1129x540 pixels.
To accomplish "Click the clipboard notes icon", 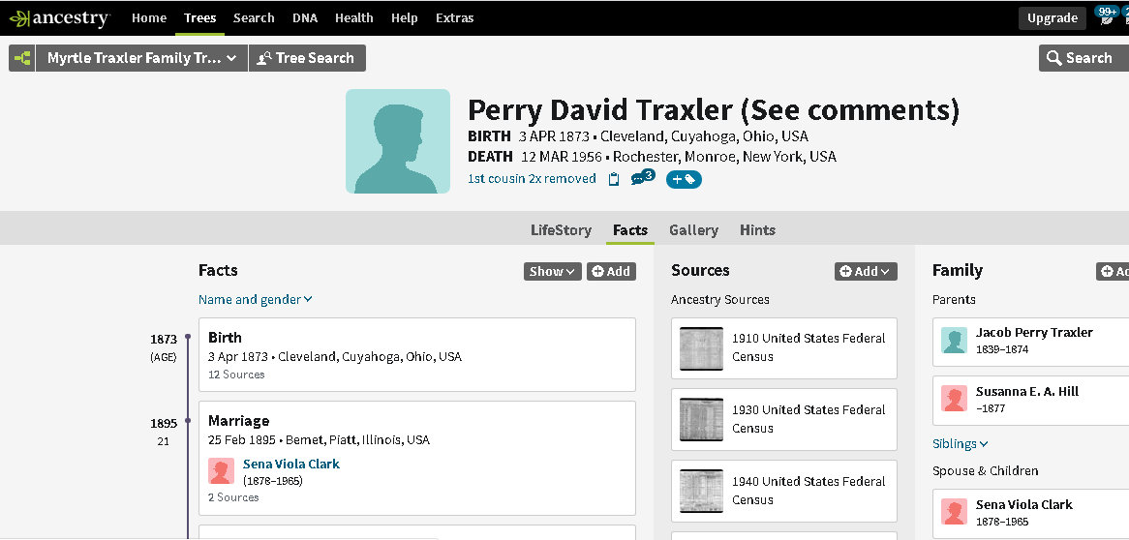I will tap(613, 179).
